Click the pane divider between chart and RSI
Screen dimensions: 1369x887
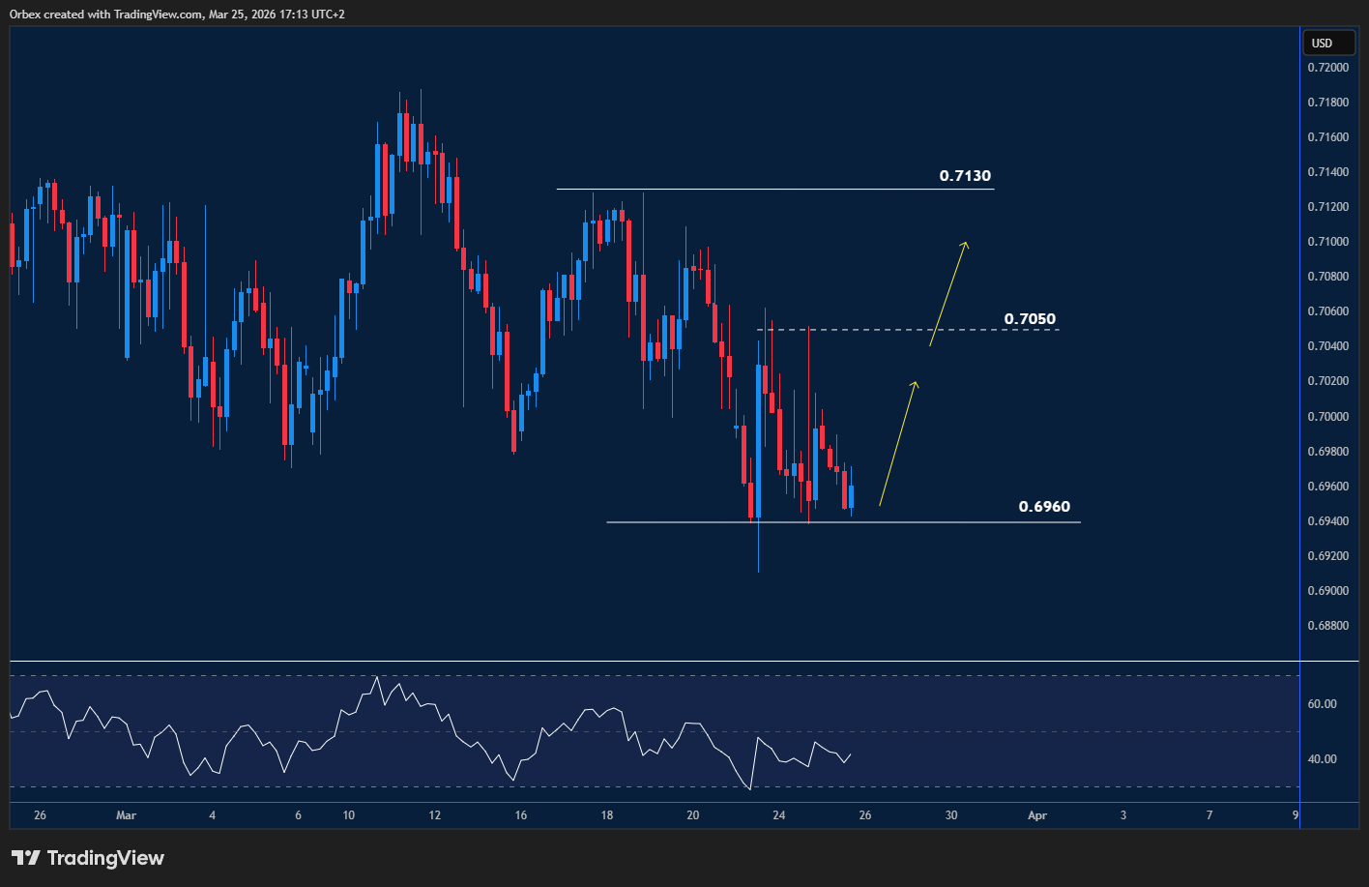[677, 660]
